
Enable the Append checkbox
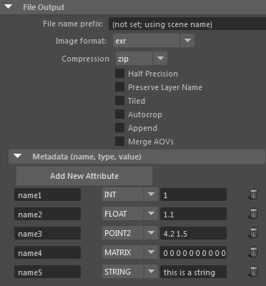pyautogui.click(x=119, y=128)
